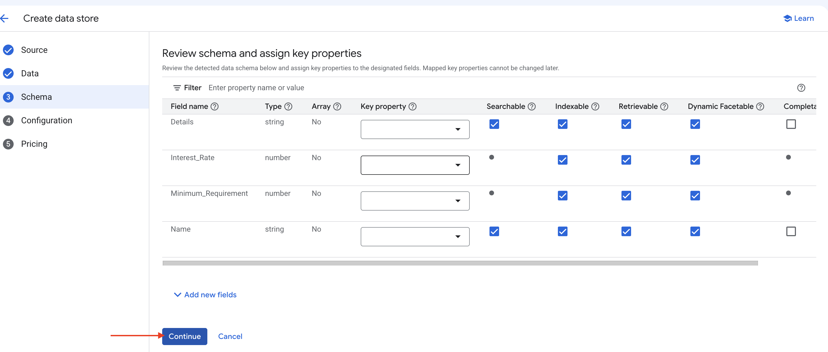This screenshot has height=352, width=828.
Task: Uncheck Indexable for the Details field
Action: [x=562, y=124]
